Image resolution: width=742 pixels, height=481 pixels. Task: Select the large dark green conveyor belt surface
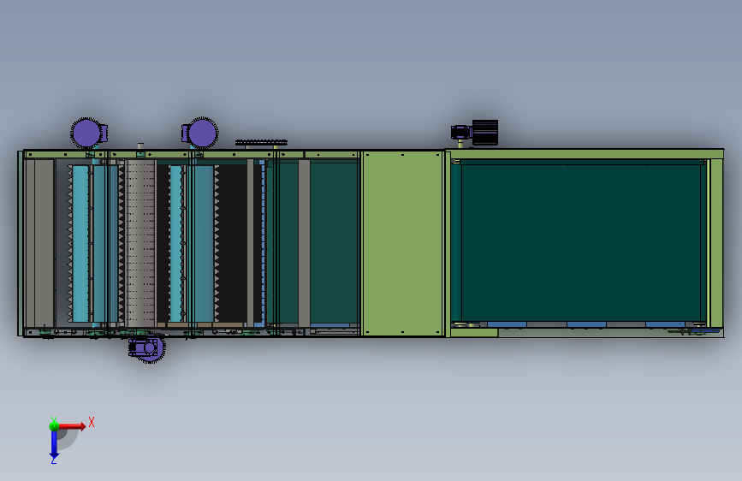click(580, 242)
